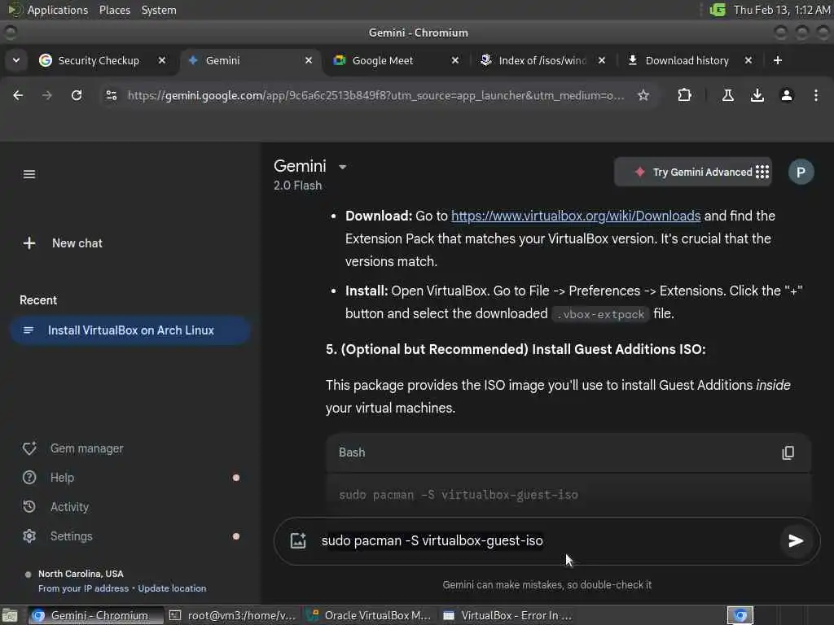
Task: Open Gemini Help
Action: click(48, 478)
